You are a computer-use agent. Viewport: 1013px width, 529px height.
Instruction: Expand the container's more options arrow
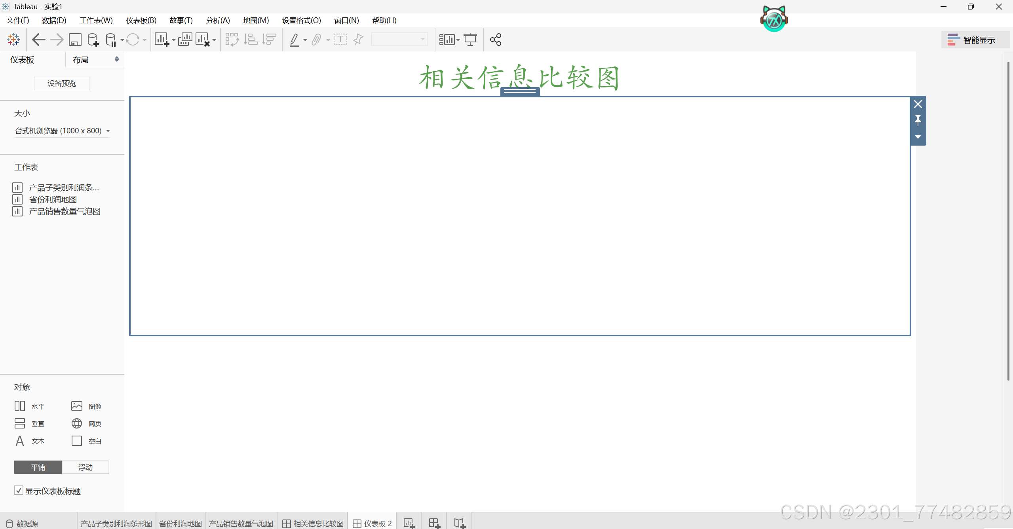coord(918,137)
